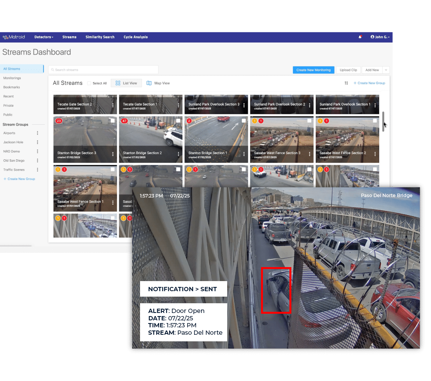Open the Tecate Gate Section 1 thumbnail
The height and width of the screenshot is (381, 431).
coord(151,104)
